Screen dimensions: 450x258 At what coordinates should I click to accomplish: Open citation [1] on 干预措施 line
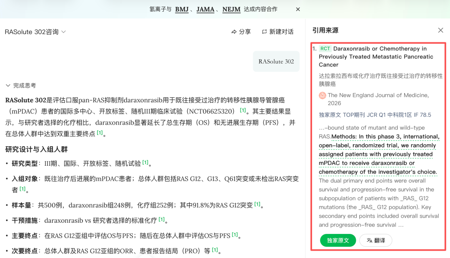tap(162, 219)
